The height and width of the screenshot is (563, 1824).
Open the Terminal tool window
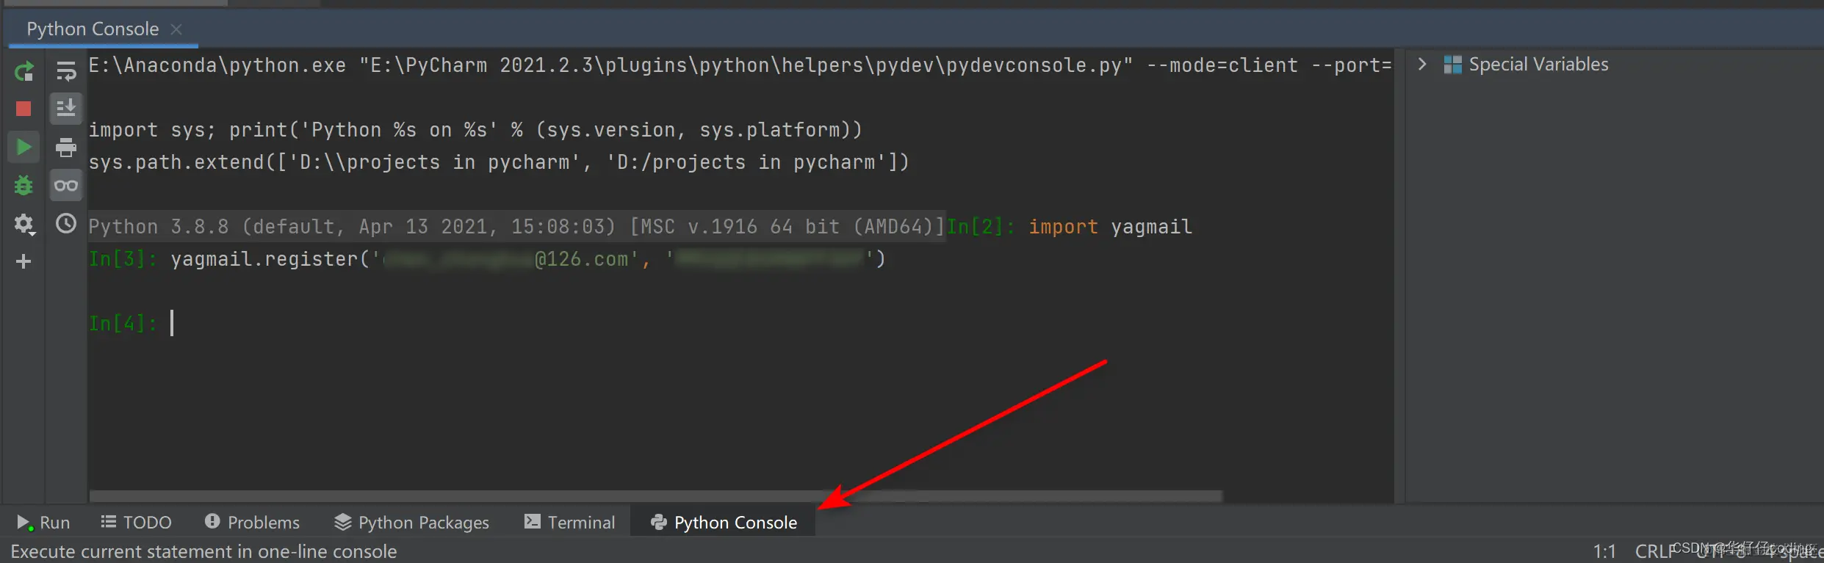[570, 523]
